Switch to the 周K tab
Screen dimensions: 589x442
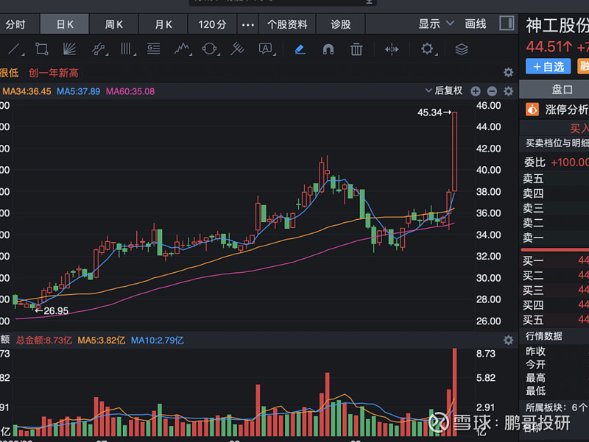point(114,24)
